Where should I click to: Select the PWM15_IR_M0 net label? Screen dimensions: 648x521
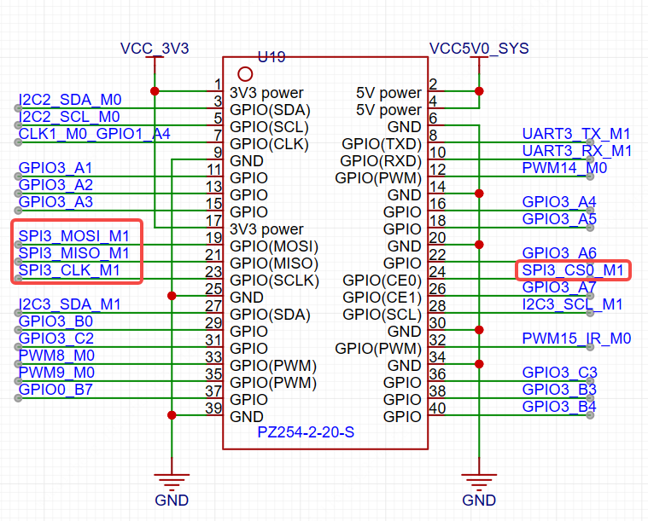click(x=576, y=339)
